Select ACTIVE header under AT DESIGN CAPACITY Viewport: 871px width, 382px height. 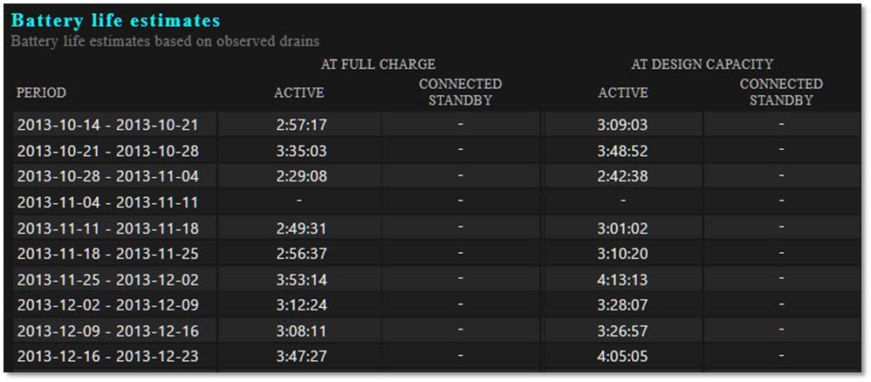(622, 92)
